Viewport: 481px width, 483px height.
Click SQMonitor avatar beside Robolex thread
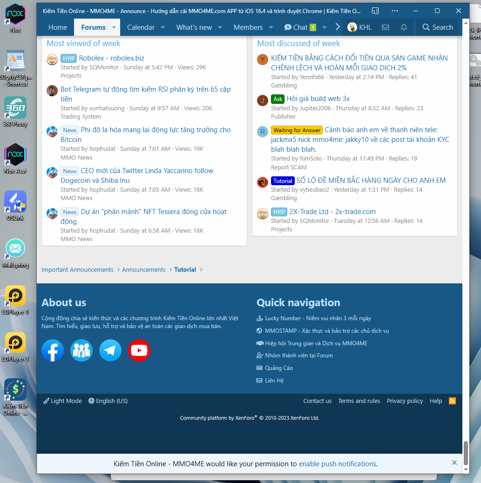(x=52, y=60)
